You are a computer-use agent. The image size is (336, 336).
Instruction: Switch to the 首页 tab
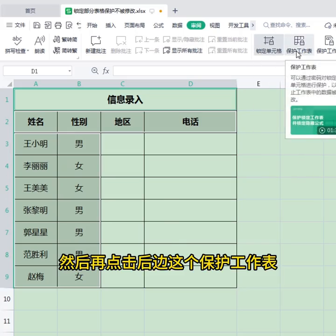[30, 11]
